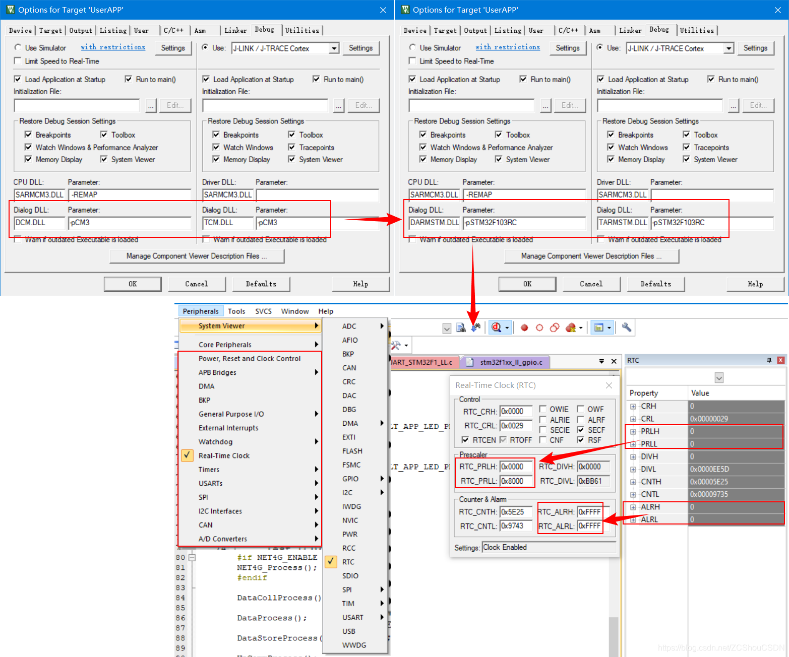Open the Tools menu in the menu bar

coord(236,311)
